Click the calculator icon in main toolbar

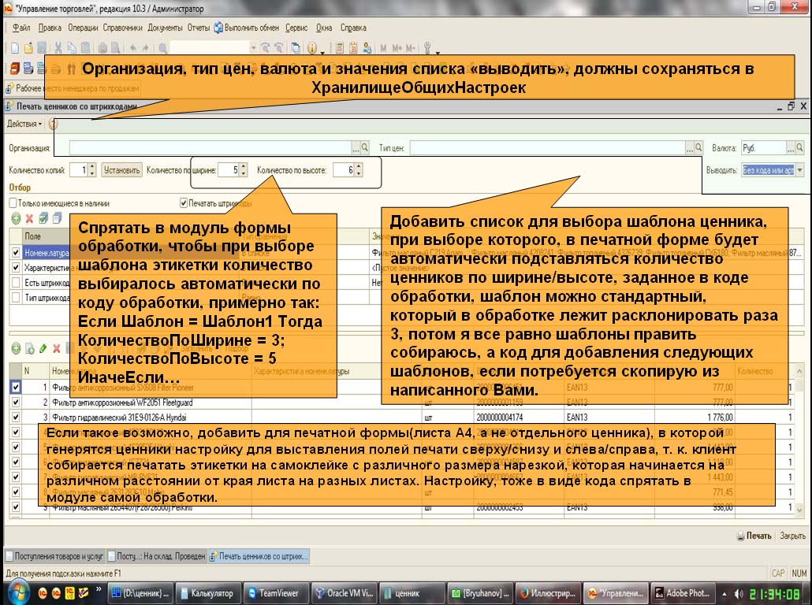point(341,48)
